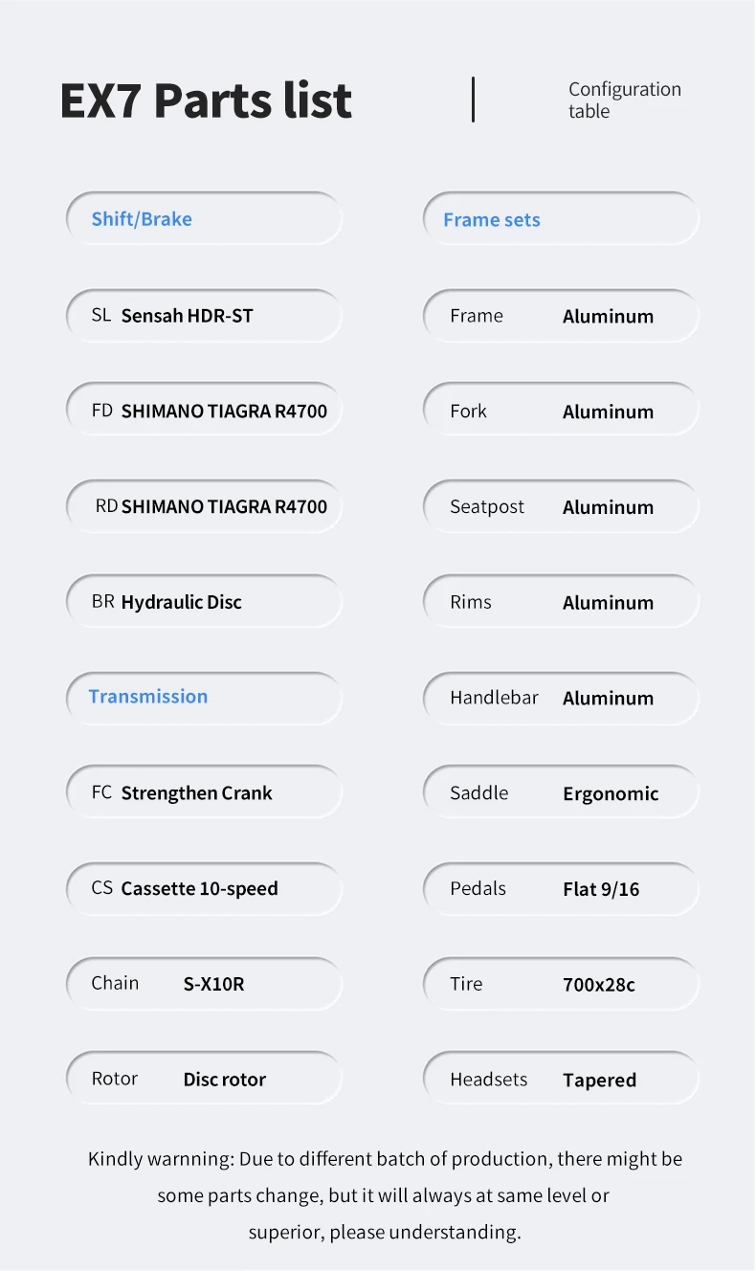Screen dimensions: 756x1271
Task: Select the Chain S-X10R pill
Action: click(204, 983)
